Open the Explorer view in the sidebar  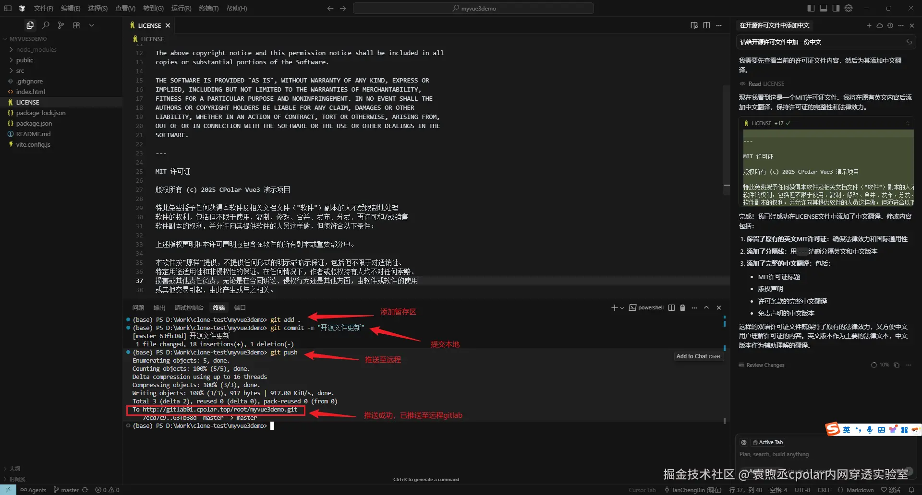tap(30, 25)
